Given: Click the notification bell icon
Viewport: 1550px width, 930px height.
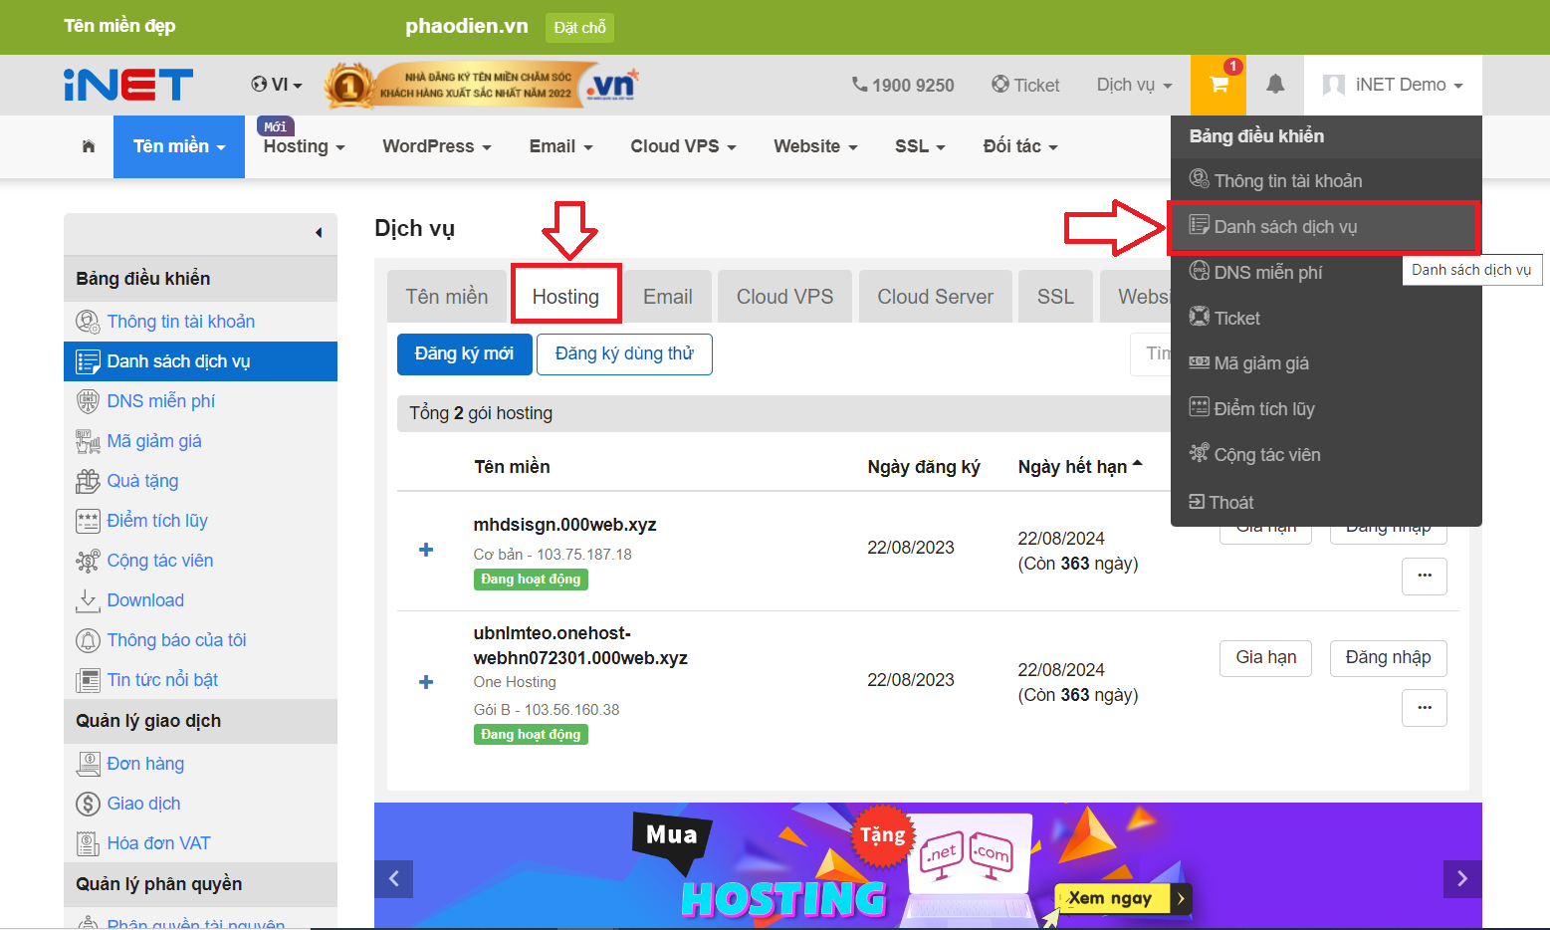Looking at the screenshot, I should pyautogui.click(x=1276, y=85).
